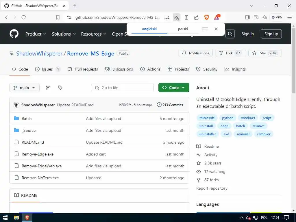Bookmark this page with the bookmark icon
This screenshot has width=296, height=222.
(58, 17)
